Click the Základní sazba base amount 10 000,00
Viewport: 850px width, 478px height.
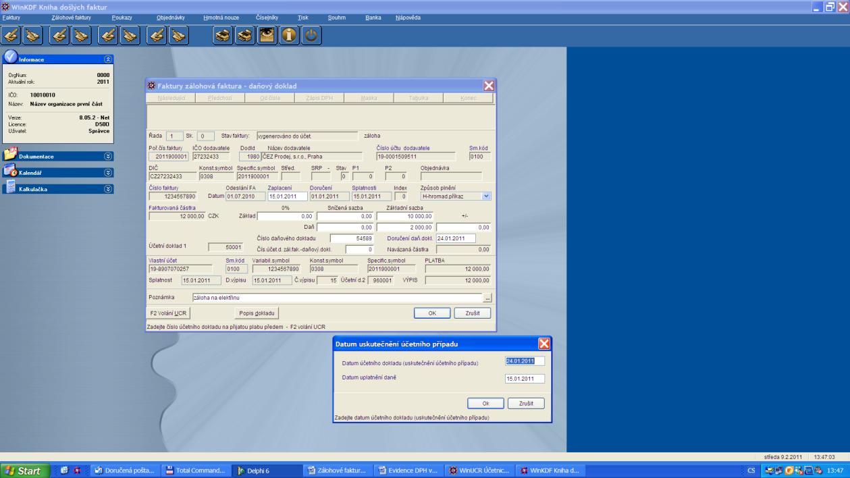tap(404, 217)
